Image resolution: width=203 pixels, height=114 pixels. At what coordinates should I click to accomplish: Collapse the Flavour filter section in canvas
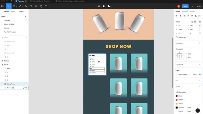105,58
